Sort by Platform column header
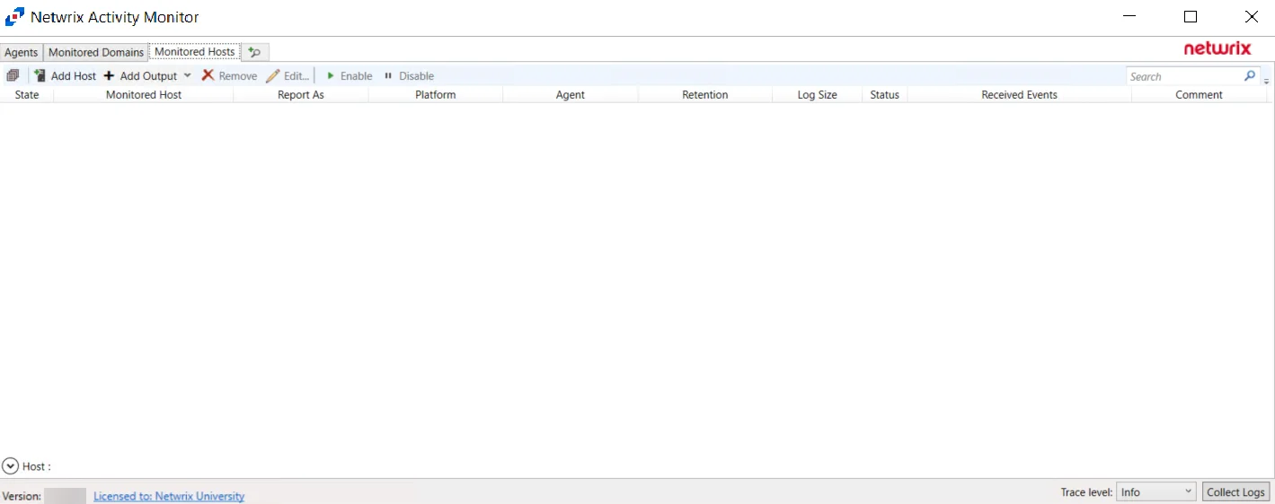Screen dimensions: 1275x504 point(436,94)
